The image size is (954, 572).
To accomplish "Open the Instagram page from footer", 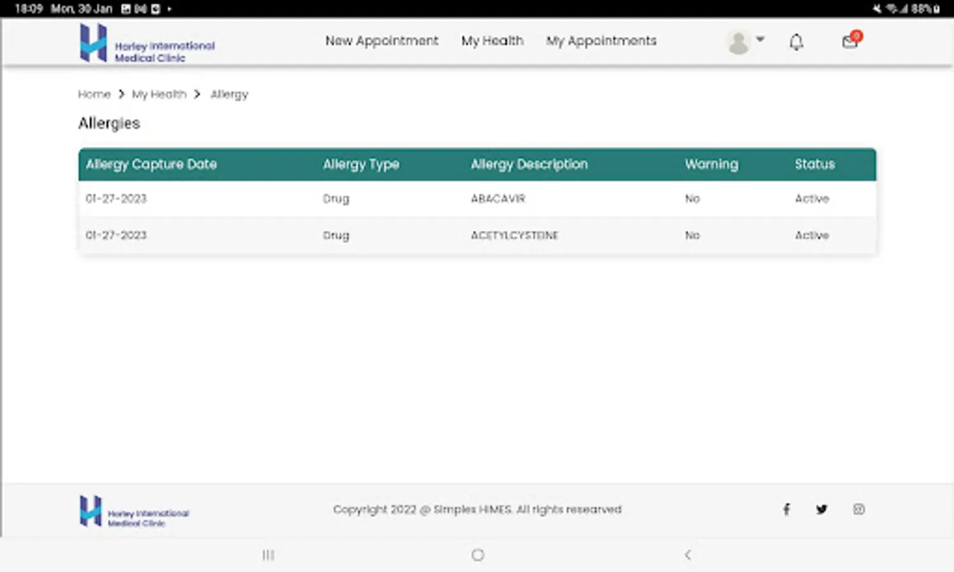I will [859, 509].
